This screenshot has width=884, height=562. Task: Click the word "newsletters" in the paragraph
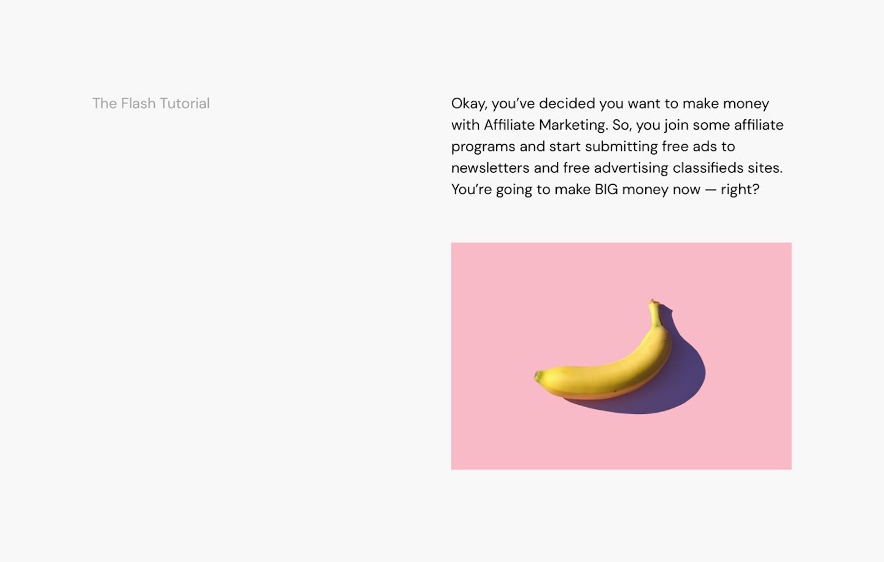[x=490, y=168]
